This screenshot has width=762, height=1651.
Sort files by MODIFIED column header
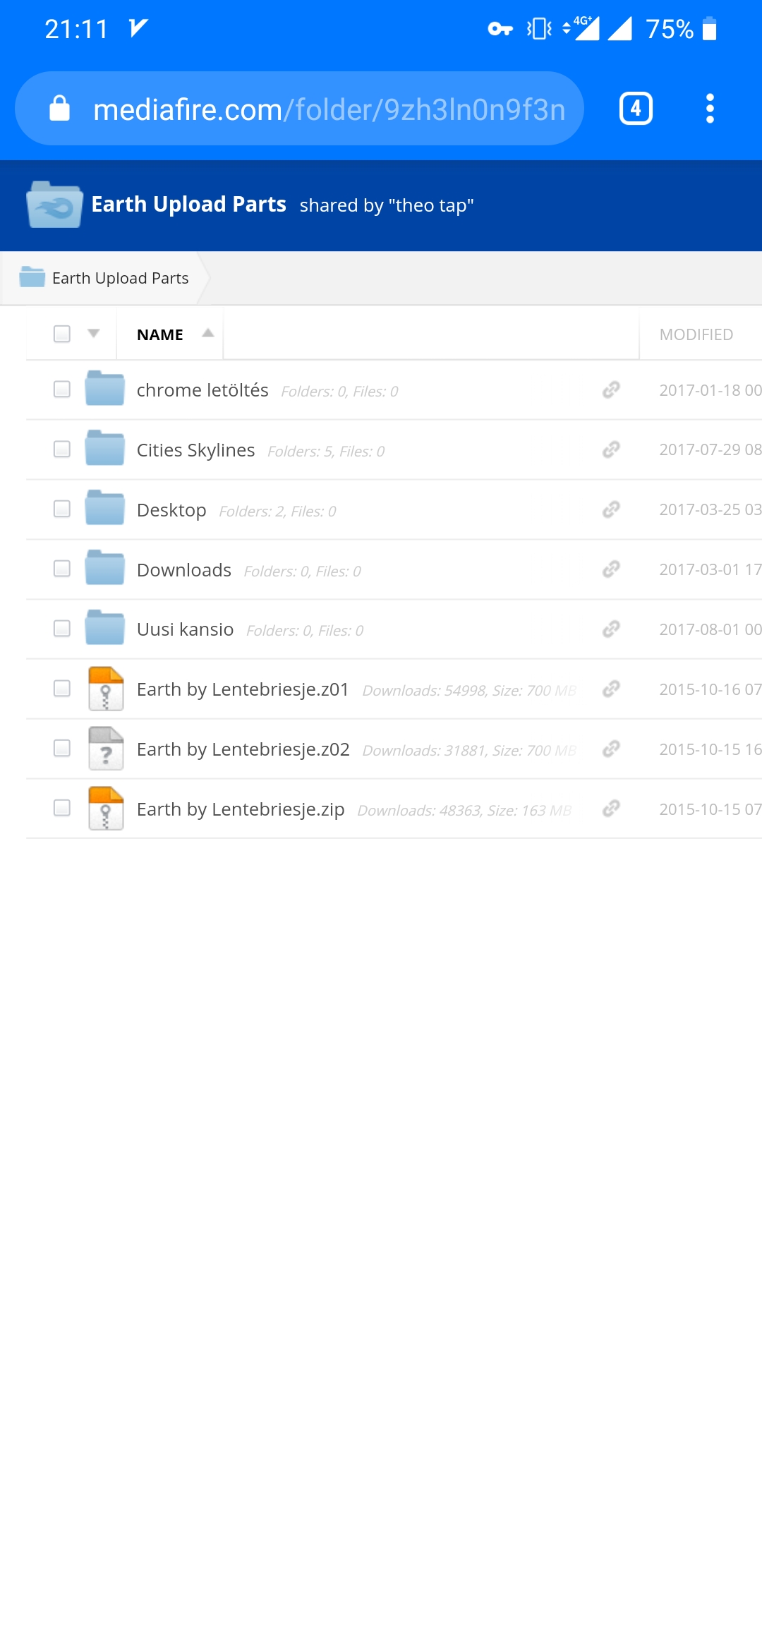[x=696, y=334]
